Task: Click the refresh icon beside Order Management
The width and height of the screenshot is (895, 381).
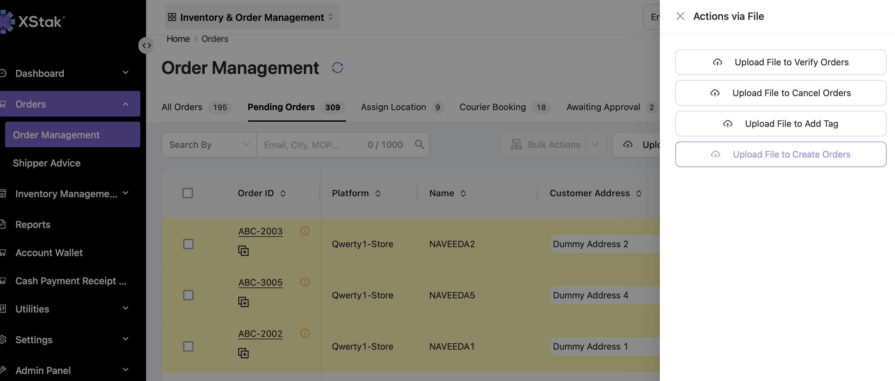Action: (x=337, y=67)
